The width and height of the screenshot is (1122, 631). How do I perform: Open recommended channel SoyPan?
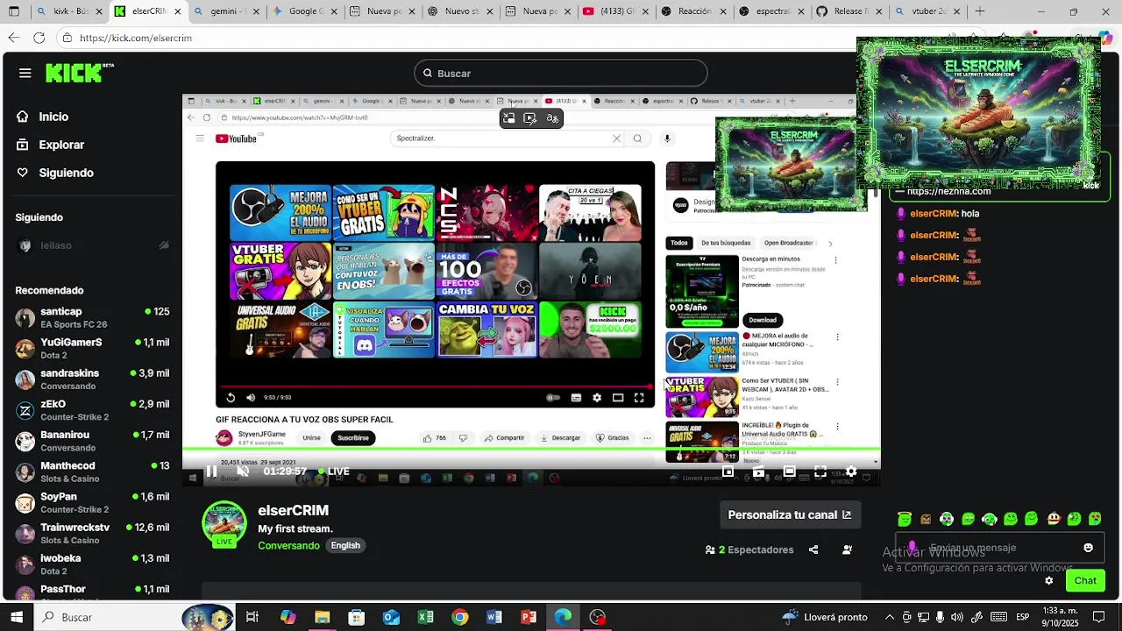[x=92, y=502]
